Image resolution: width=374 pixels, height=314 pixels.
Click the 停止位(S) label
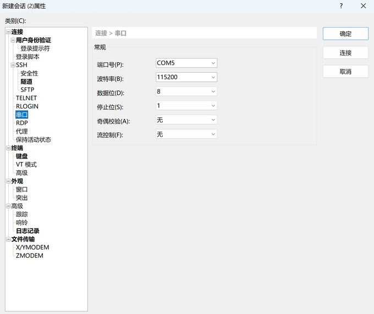tap(110, 107)
